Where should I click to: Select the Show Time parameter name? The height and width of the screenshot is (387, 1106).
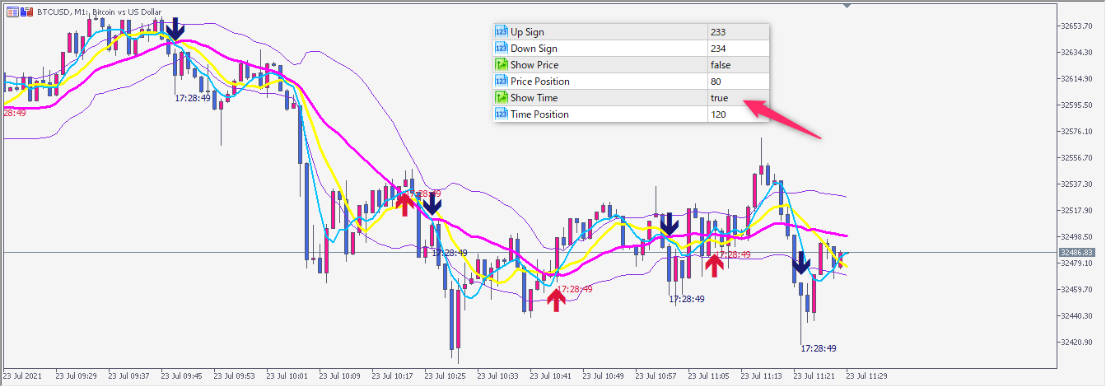click(x=534, y=98)
